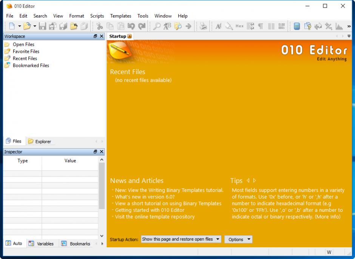Image resolution: width=355 pixels, height=259 pixels.
Task: Click the column mode icon
Action: pyautogui.click(x=271, y=26)
